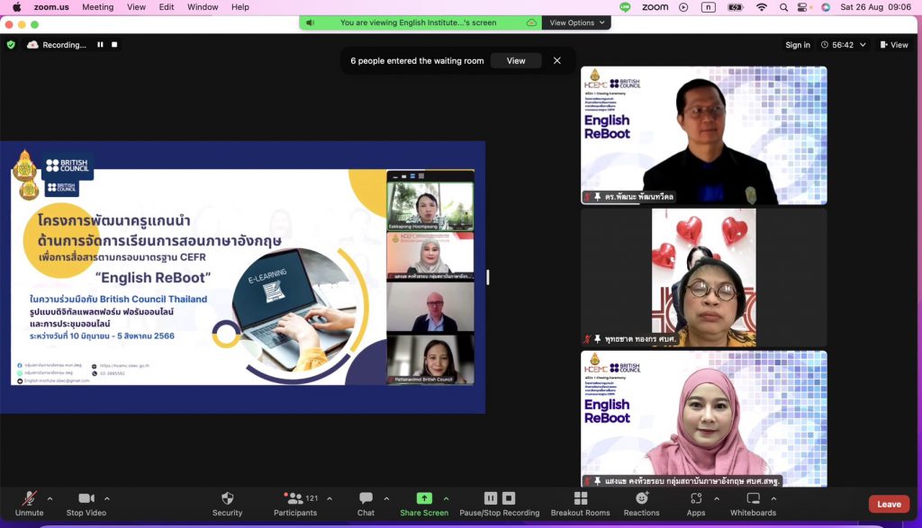Select the top video tile with English ReBoot background
The width and height of the screenshot is (922, 528).
click(704, 136)
